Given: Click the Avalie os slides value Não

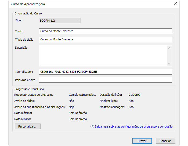Looking at the screenshot, I should pos(71,101).
